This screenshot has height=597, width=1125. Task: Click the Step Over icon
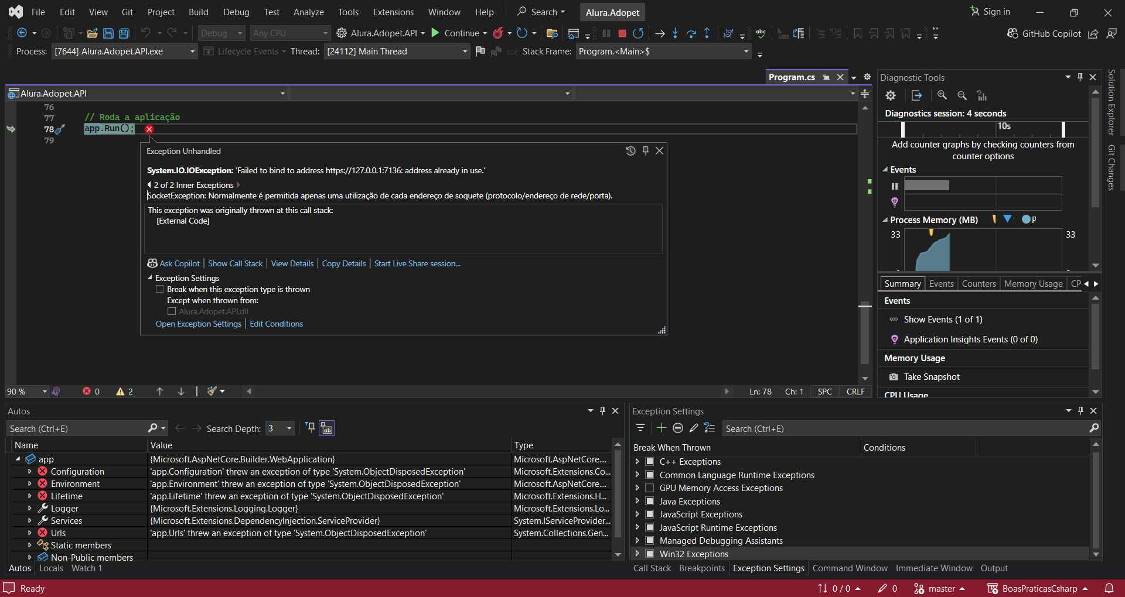(x=691, y=33)
